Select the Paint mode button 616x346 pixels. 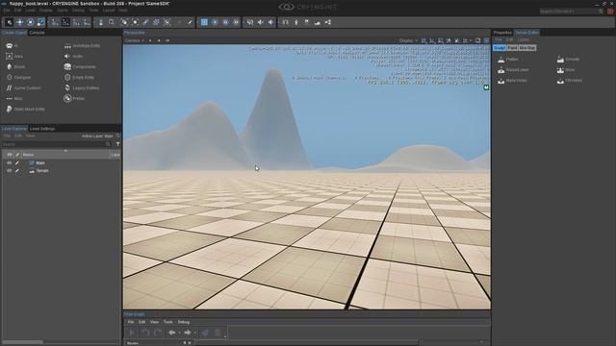(x=512, y=48)
